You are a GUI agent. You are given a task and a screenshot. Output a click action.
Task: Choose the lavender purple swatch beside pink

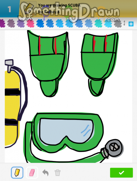point(21,23)
